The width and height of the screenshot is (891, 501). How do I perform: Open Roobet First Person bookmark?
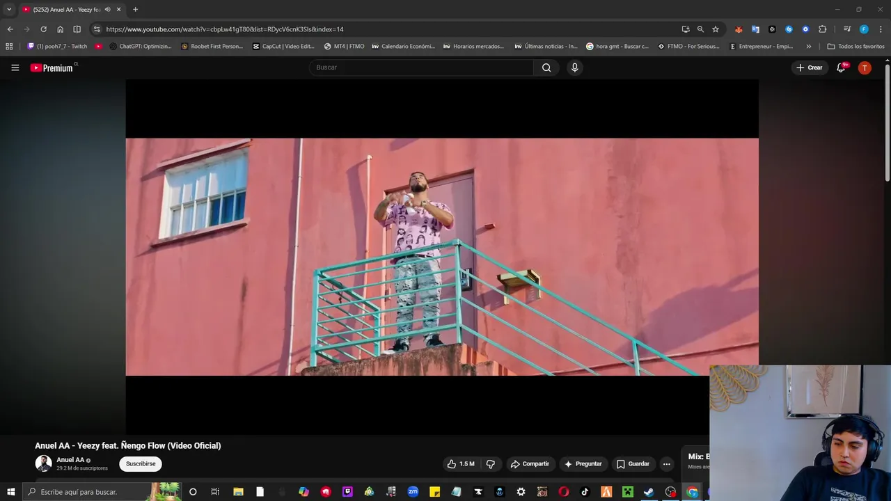pos(212,47)
